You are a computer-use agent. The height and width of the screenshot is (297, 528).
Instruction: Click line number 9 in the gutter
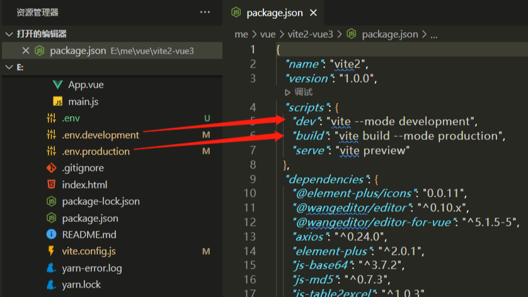click(253, 179)
